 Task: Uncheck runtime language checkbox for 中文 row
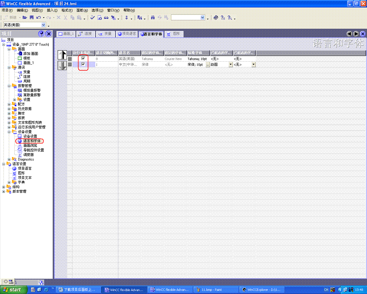point(83,64)
